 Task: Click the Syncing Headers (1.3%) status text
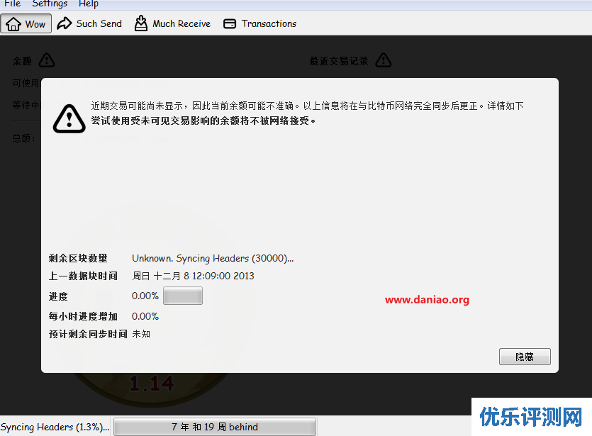click(x=55, y=427)
